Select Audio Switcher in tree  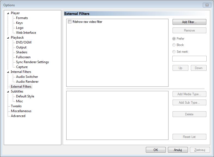click(x=27, y=77)
